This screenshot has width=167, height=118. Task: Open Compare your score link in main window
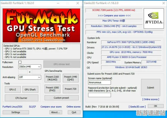coord(51,107)
